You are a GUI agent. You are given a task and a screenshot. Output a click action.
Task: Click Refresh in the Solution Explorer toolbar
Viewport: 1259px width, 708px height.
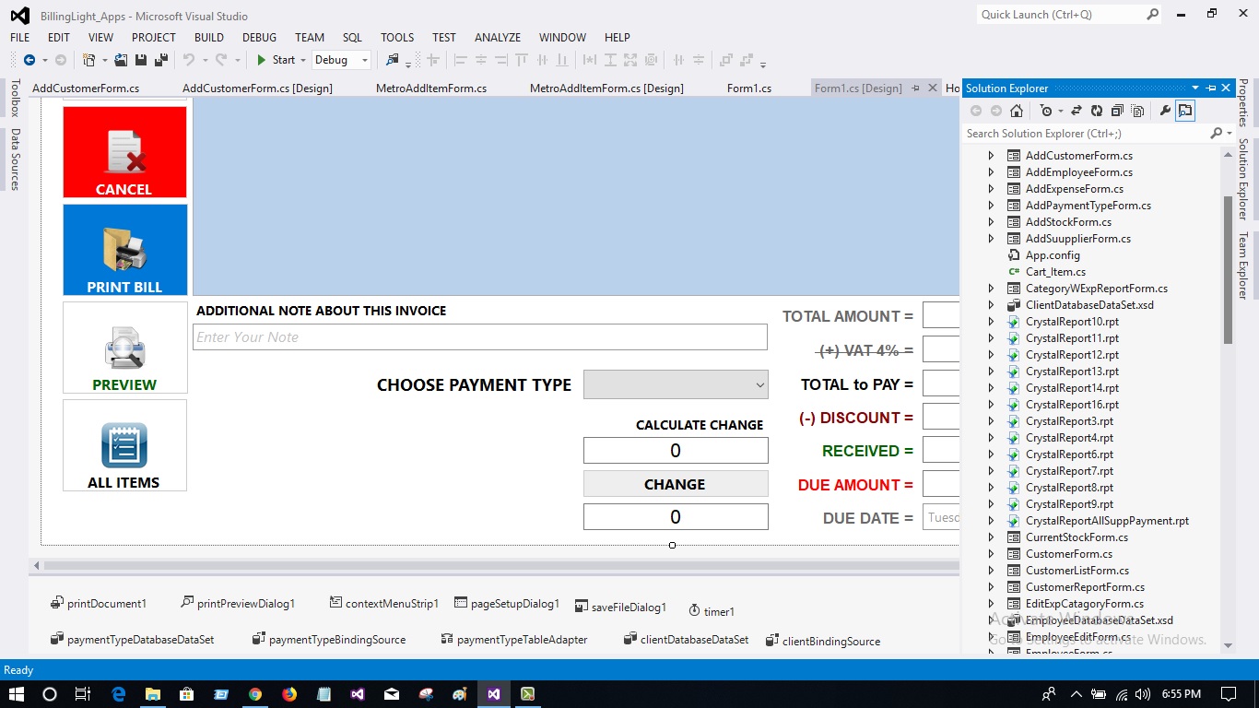click(1097, 110)
